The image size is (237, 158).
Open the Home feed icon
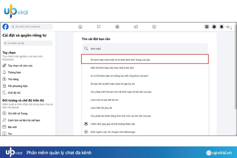click(80, 27)
